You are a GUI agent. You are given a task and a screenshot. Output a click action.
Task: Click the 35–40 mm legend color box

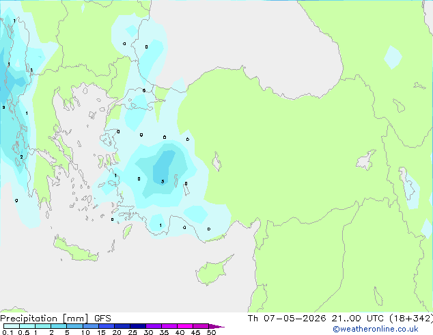(x=169, y=326)
